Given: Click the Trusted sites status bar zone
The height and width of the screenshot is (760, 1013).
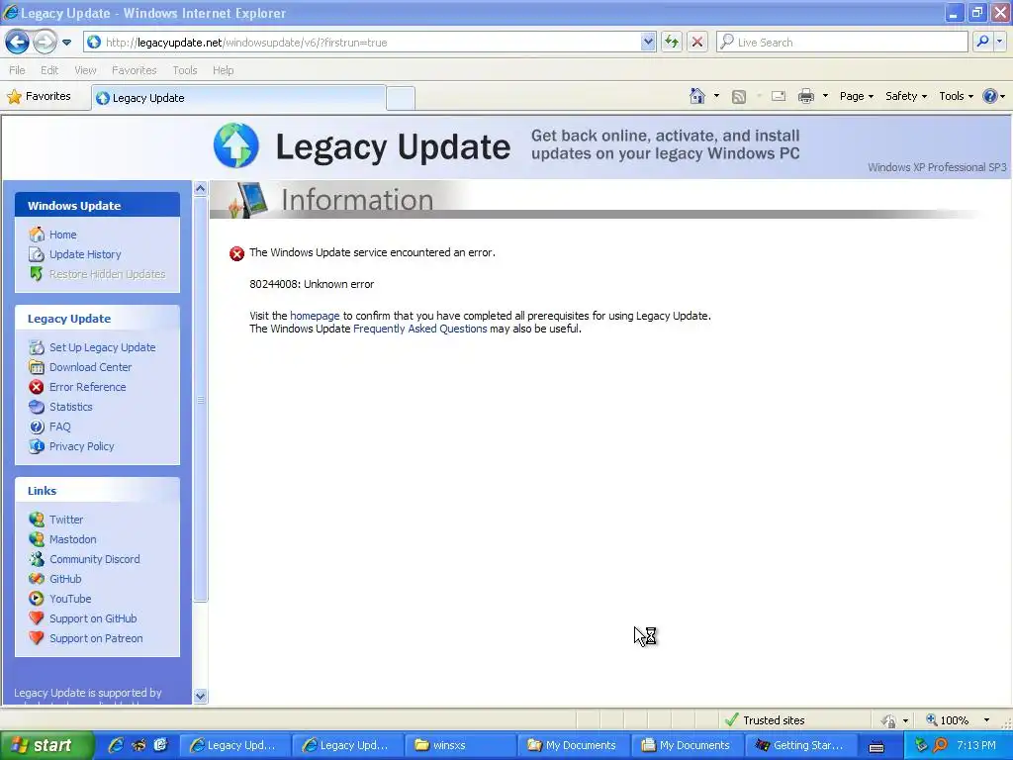Looking at the screenshot, I should 765,720.
